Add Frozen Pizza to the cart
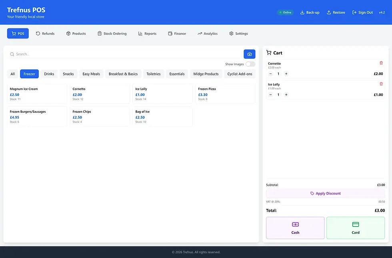The image size is (392, 258). click(x=225, y=93)
